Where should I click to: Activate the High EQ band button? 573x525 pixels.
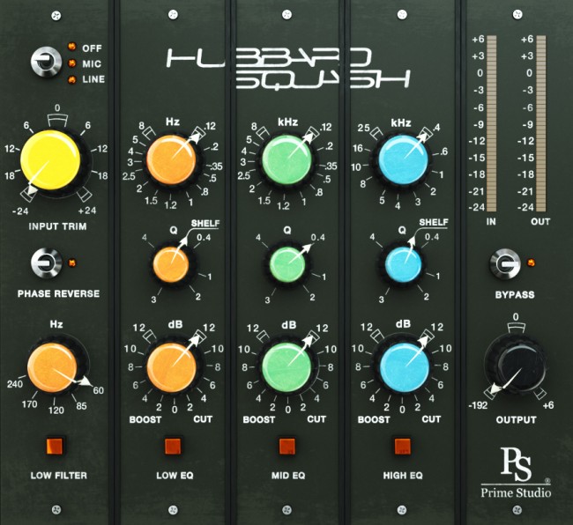(x=403, y=446)
